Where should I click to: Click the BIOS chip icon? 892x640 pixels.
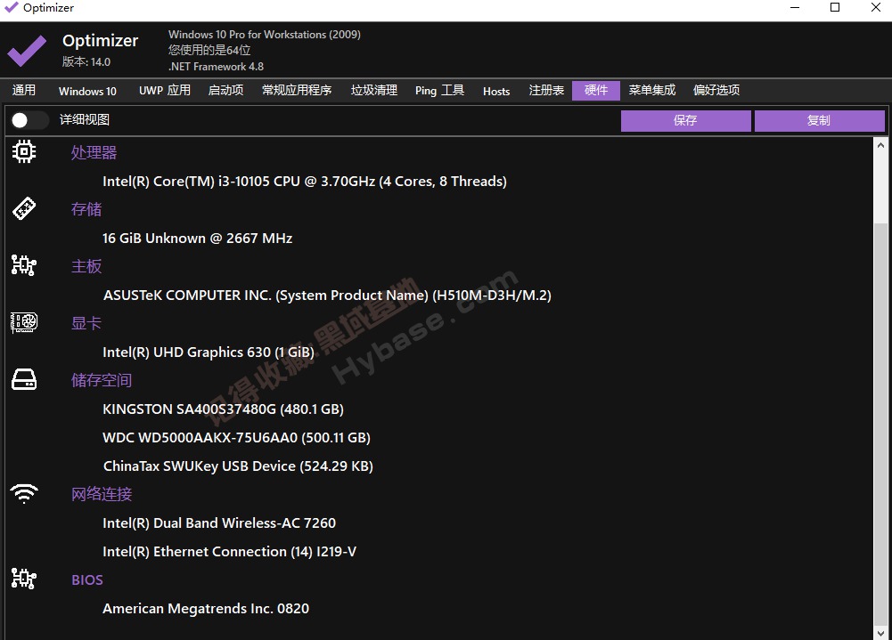click(24, 579)
